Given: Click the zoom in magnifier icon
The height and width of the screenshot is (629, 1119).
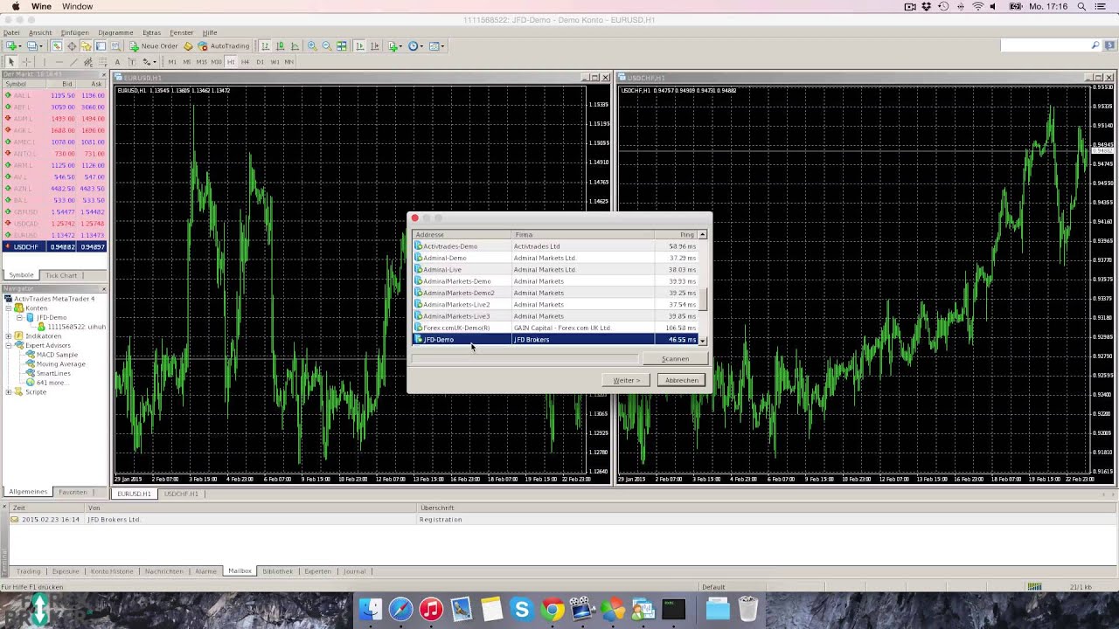Looking at the screenshot, I should (x=312, y=45).
